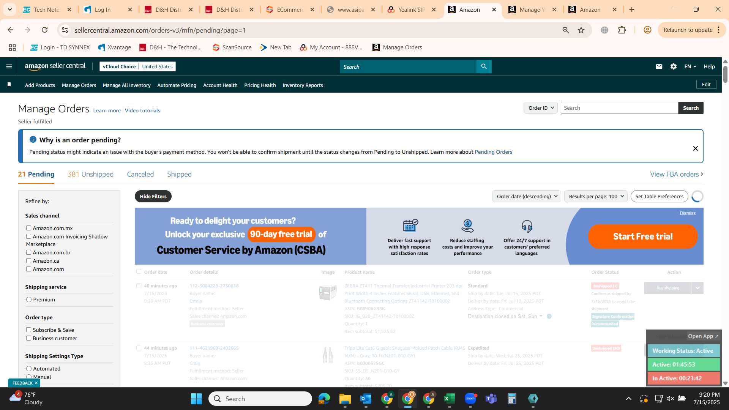Click the bookmark star in address bar
The image size is (729, 410).
[x=581, y=30]
